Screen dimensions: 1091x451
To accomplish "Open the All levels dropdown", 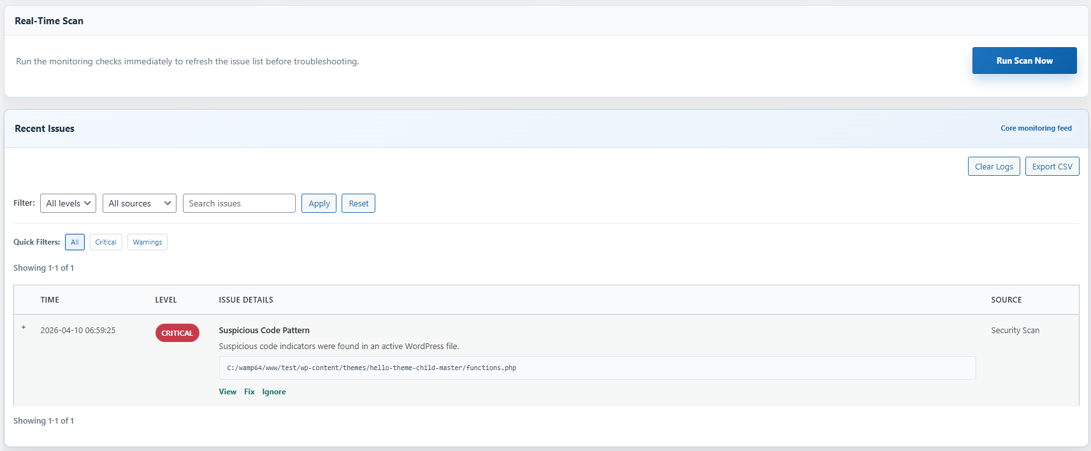I will pyautogui.click(x=68, y=203).
